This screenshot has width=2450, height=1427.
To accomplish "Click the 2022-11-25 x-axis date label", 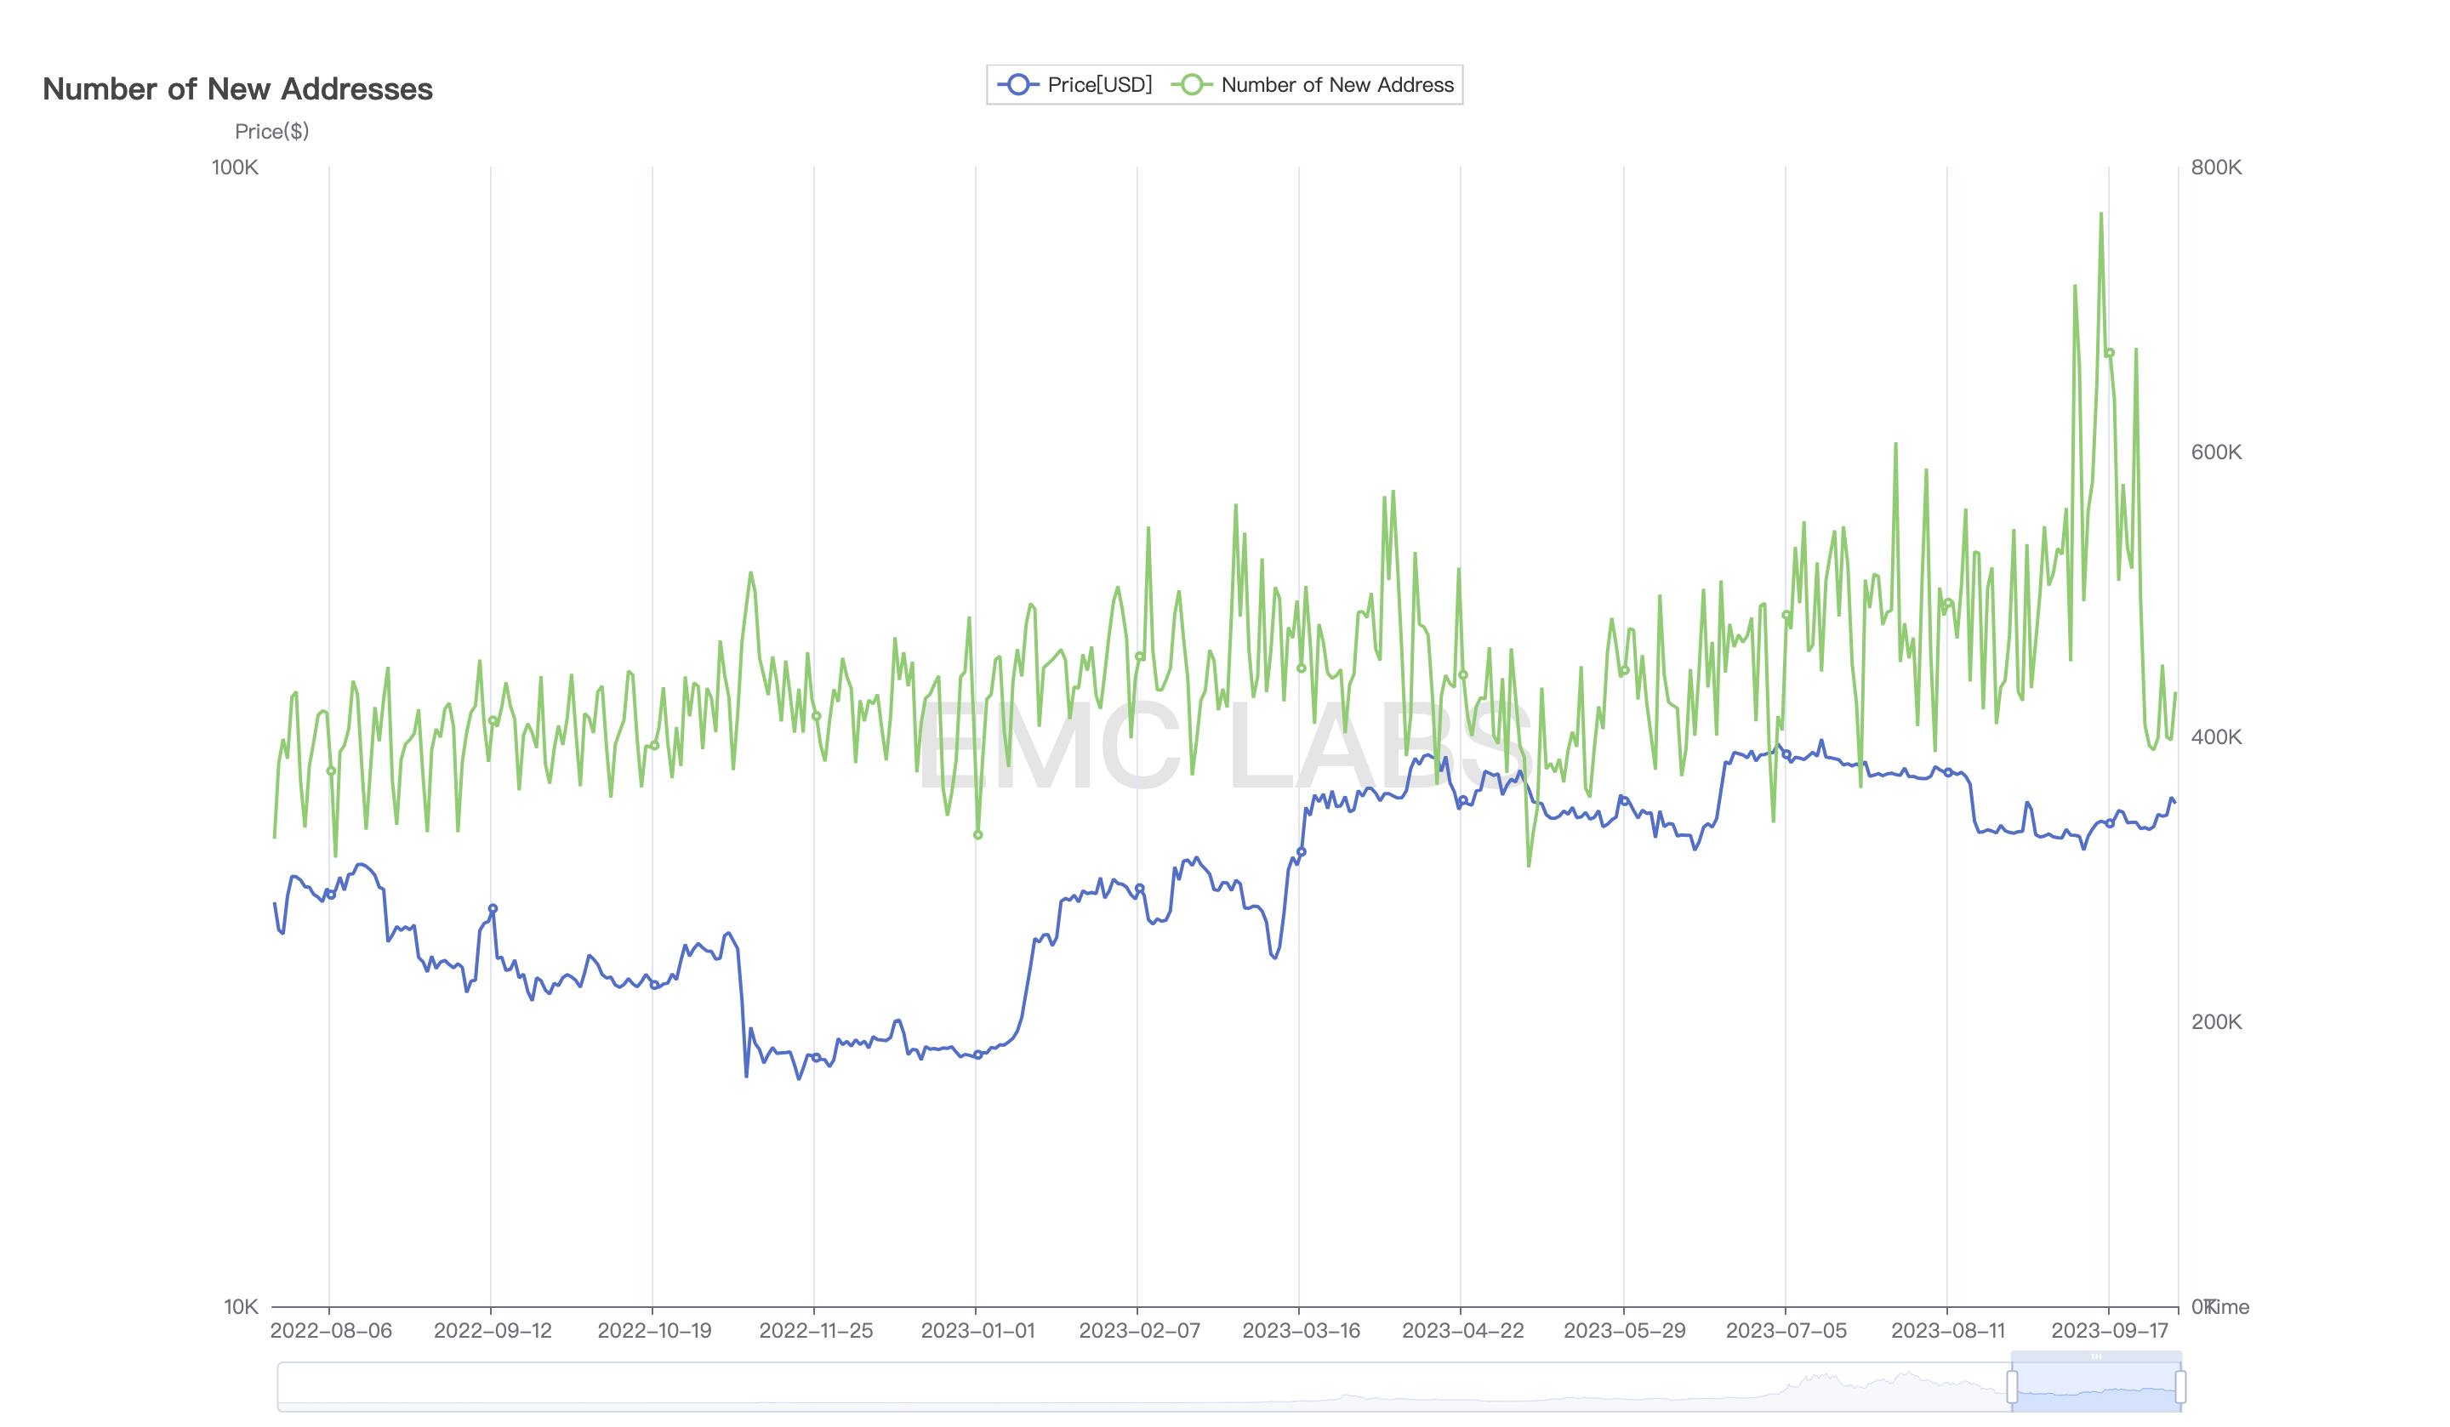I will [x=816, y=1331].
